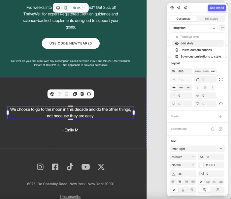Set left-to-right text direction
This screenshot has width=231, height=199.
pyautogui.click(x=205, y=190)
